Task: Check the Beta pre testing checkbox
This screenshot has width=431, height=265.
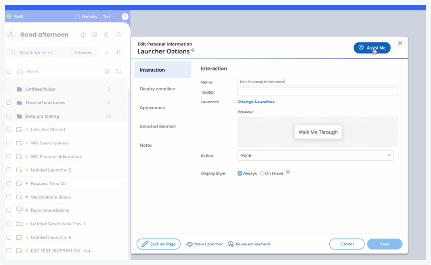Action: click(9, 116)
